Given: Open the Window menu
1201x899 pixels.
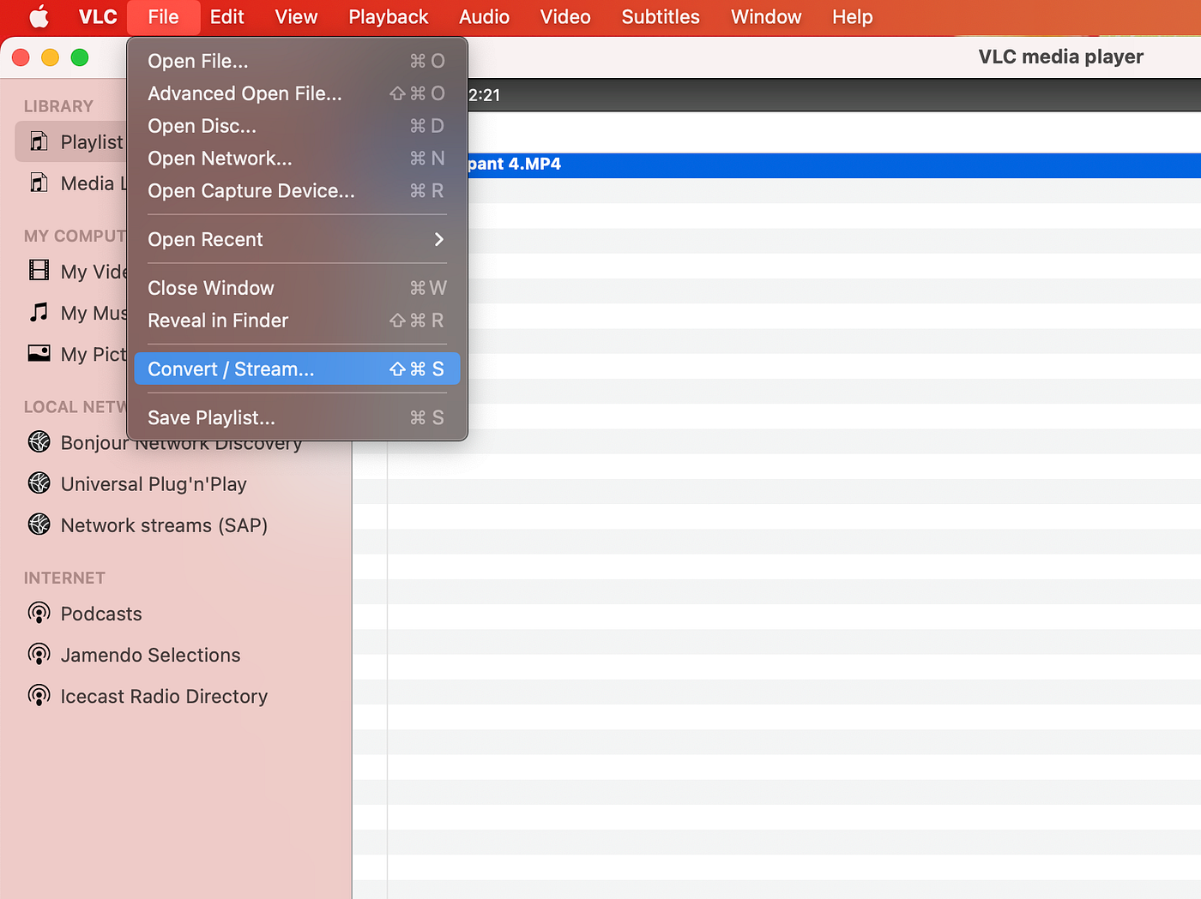Looking at the screenshot, I should point(766,17).
